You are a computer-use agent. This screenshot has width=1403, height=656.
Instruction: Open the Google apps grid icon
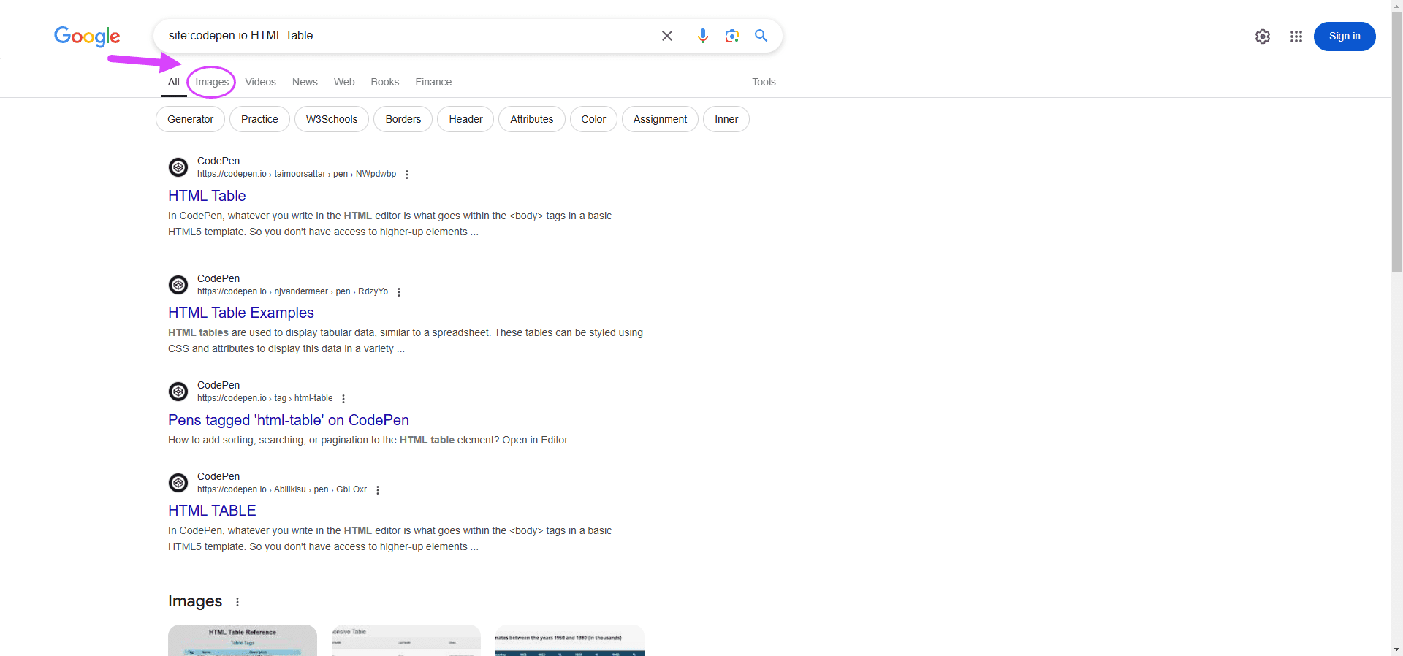pos(1296,37)
